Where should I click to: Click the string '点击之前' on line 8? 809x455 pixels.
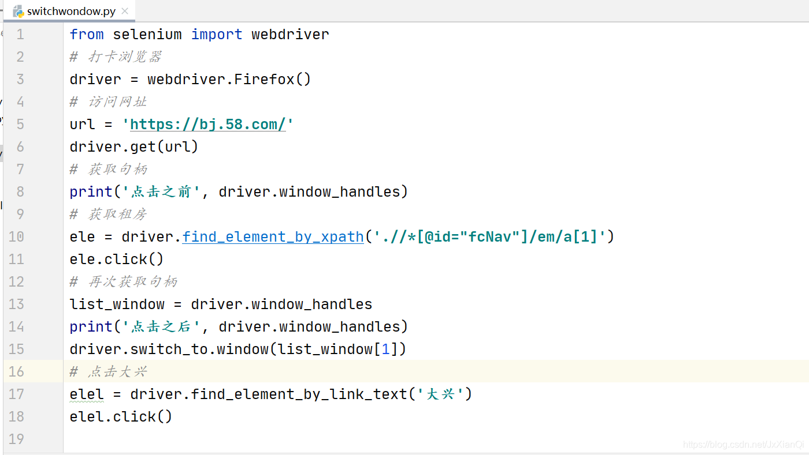pyautogui.click(x=160, y=191)
